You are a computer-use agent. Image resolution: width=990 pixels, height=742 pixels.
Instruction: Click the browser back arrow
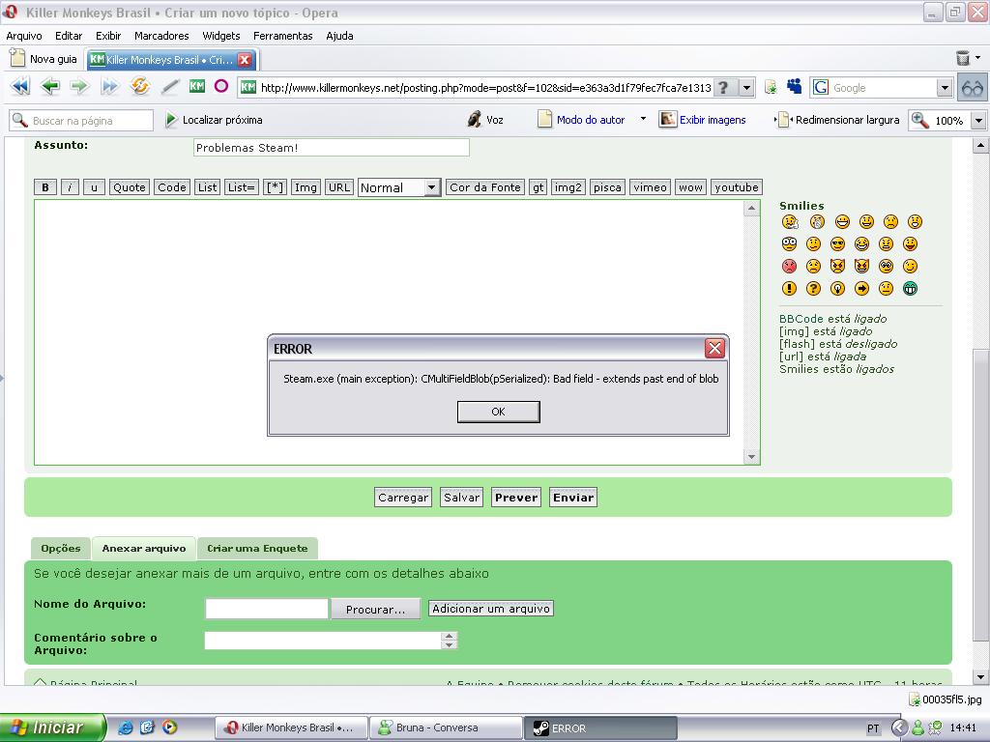pyautogui.click(x=50, y=87)
